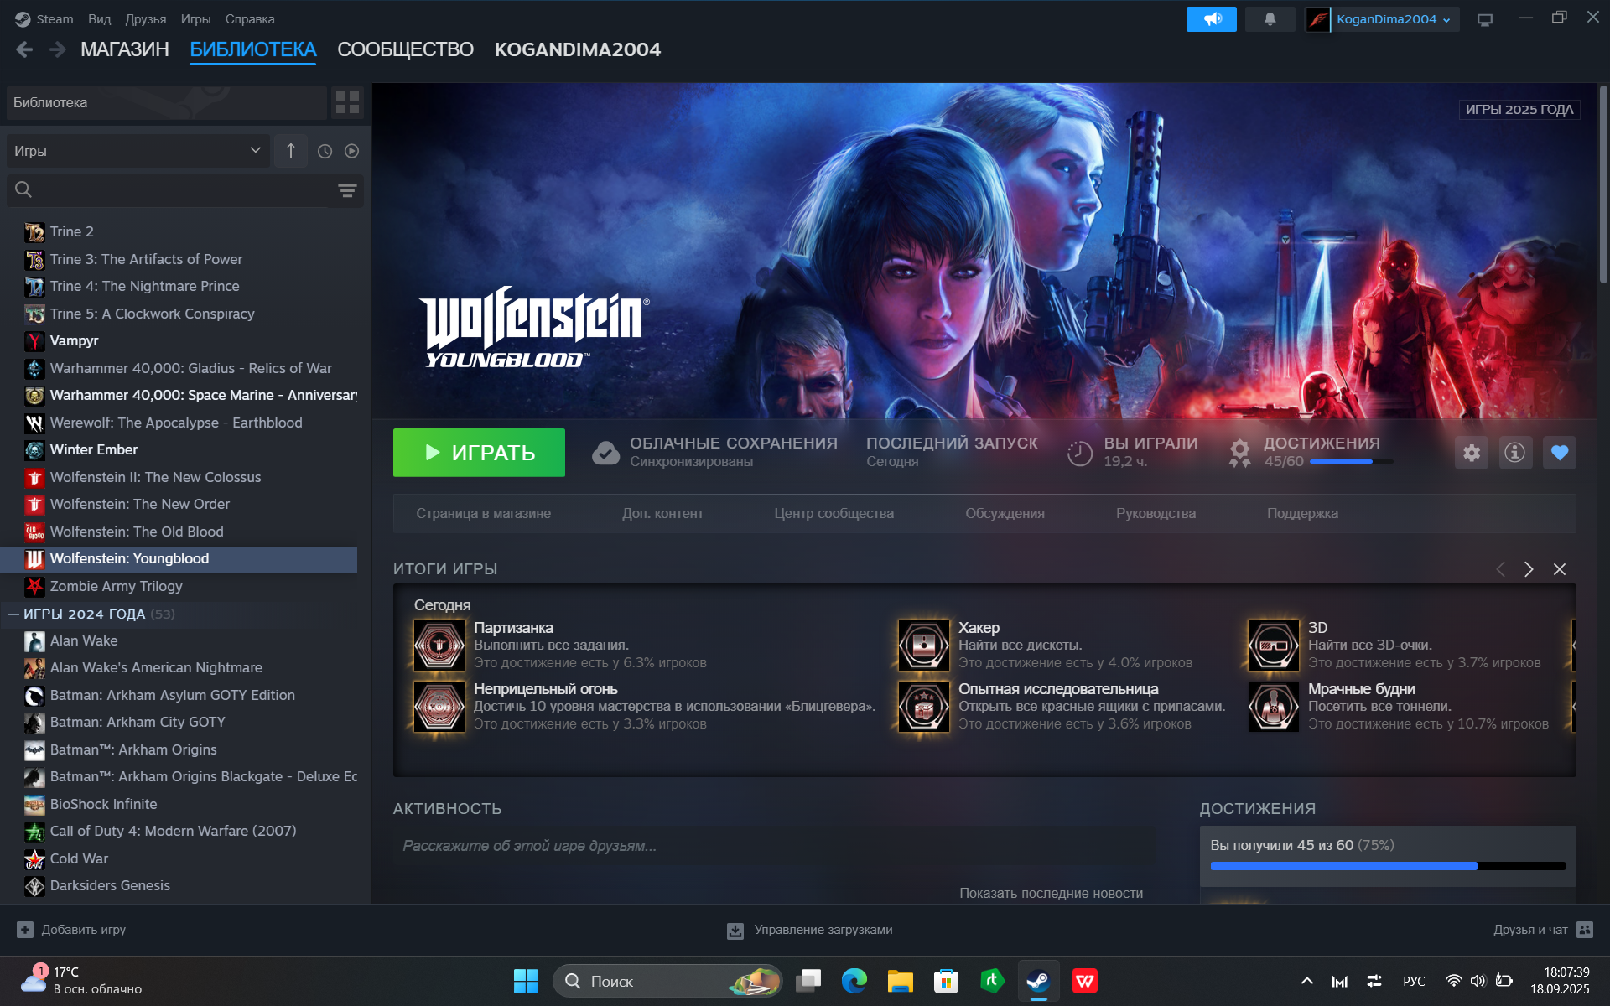
Task: Open the Игры menu
Action: (x=195, y=18)
